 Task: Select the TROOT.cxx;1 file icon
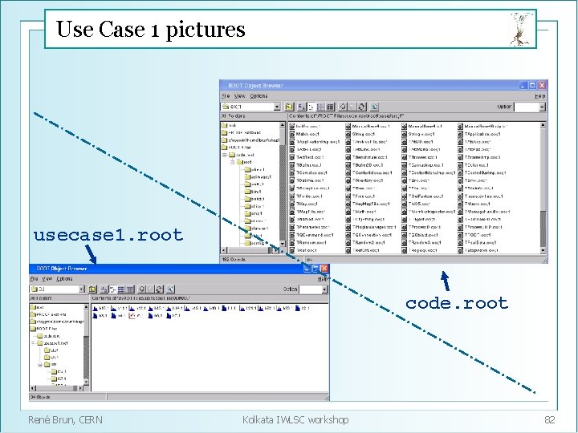pos(460,235)
